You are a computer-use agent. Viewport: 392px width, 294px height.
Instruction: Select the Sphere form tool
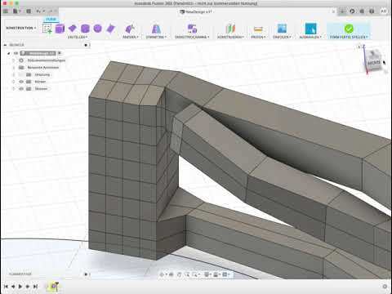pos(97,29)
